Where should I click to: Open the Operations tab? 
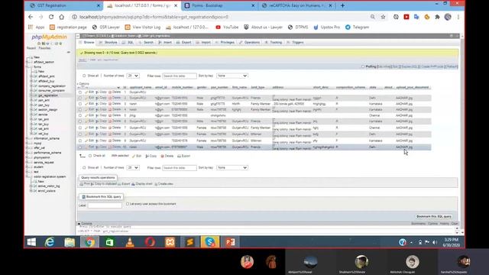coord(250,43)
